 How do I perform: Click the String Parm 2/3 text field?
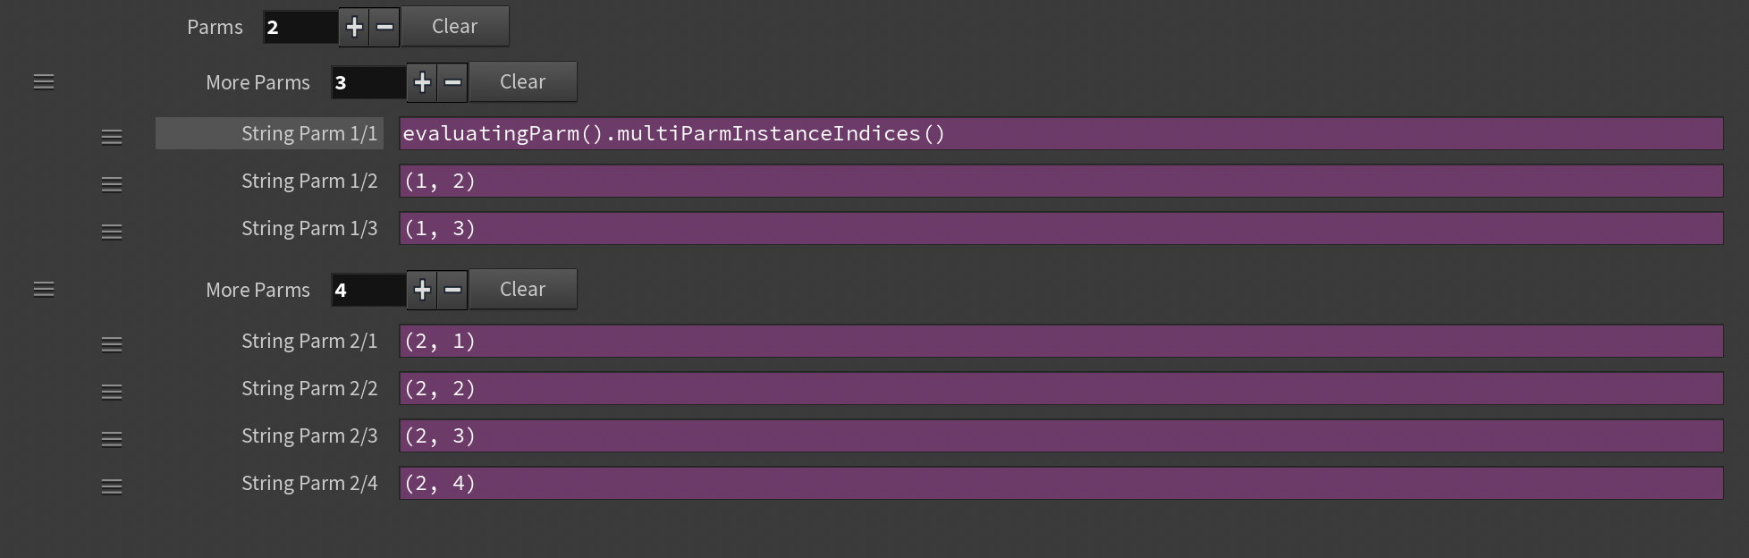[1060, 435]
